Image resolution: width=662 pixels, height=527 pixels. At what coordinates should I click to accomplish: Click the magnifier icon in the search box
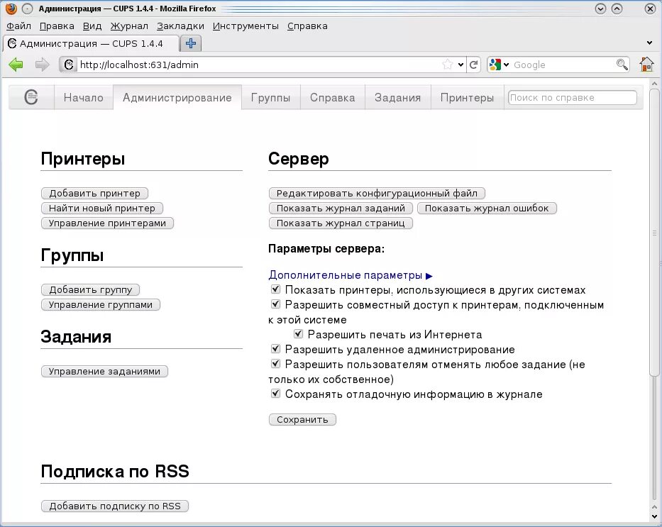coord(622,65)
